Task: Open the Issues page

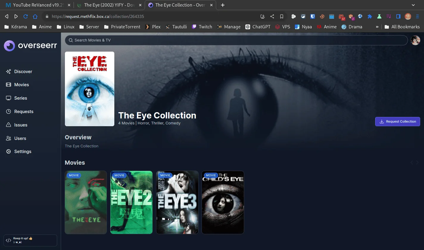Action: (17, 125)
